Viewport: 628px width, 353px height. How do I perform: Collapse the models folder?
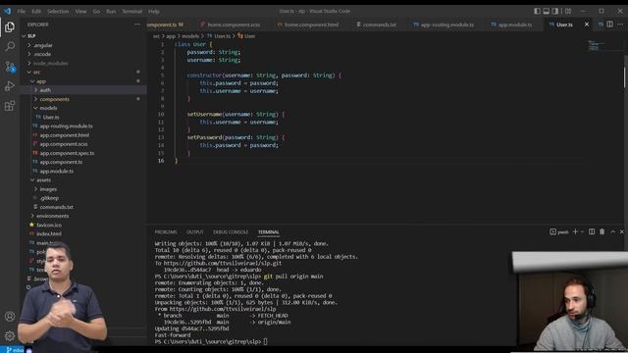coord(83,108)
